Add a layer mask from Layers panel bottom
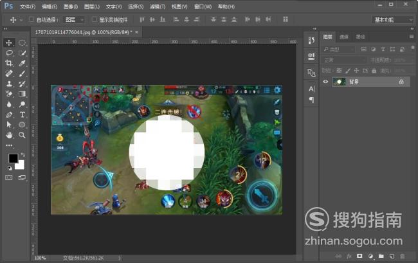The image size is (418, 263). tap(359, 256)
